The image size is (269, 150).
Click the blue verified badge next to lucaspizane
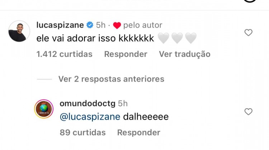[x=90, y=25]
